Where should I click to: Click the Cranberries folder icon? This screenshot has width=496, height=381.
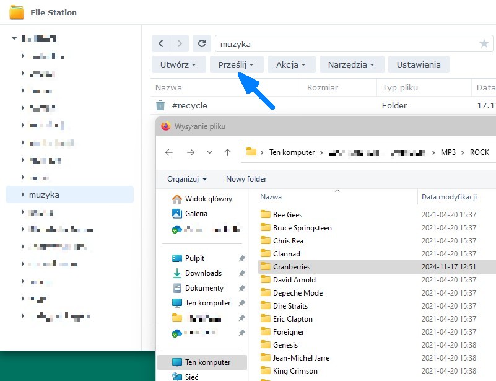point(266,266)
